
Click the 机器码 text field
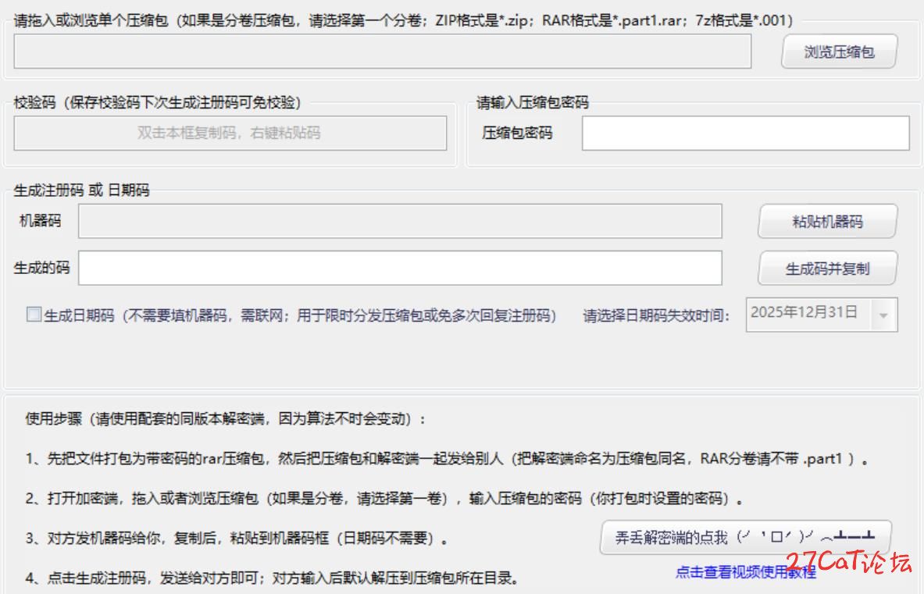coord(400,221)
